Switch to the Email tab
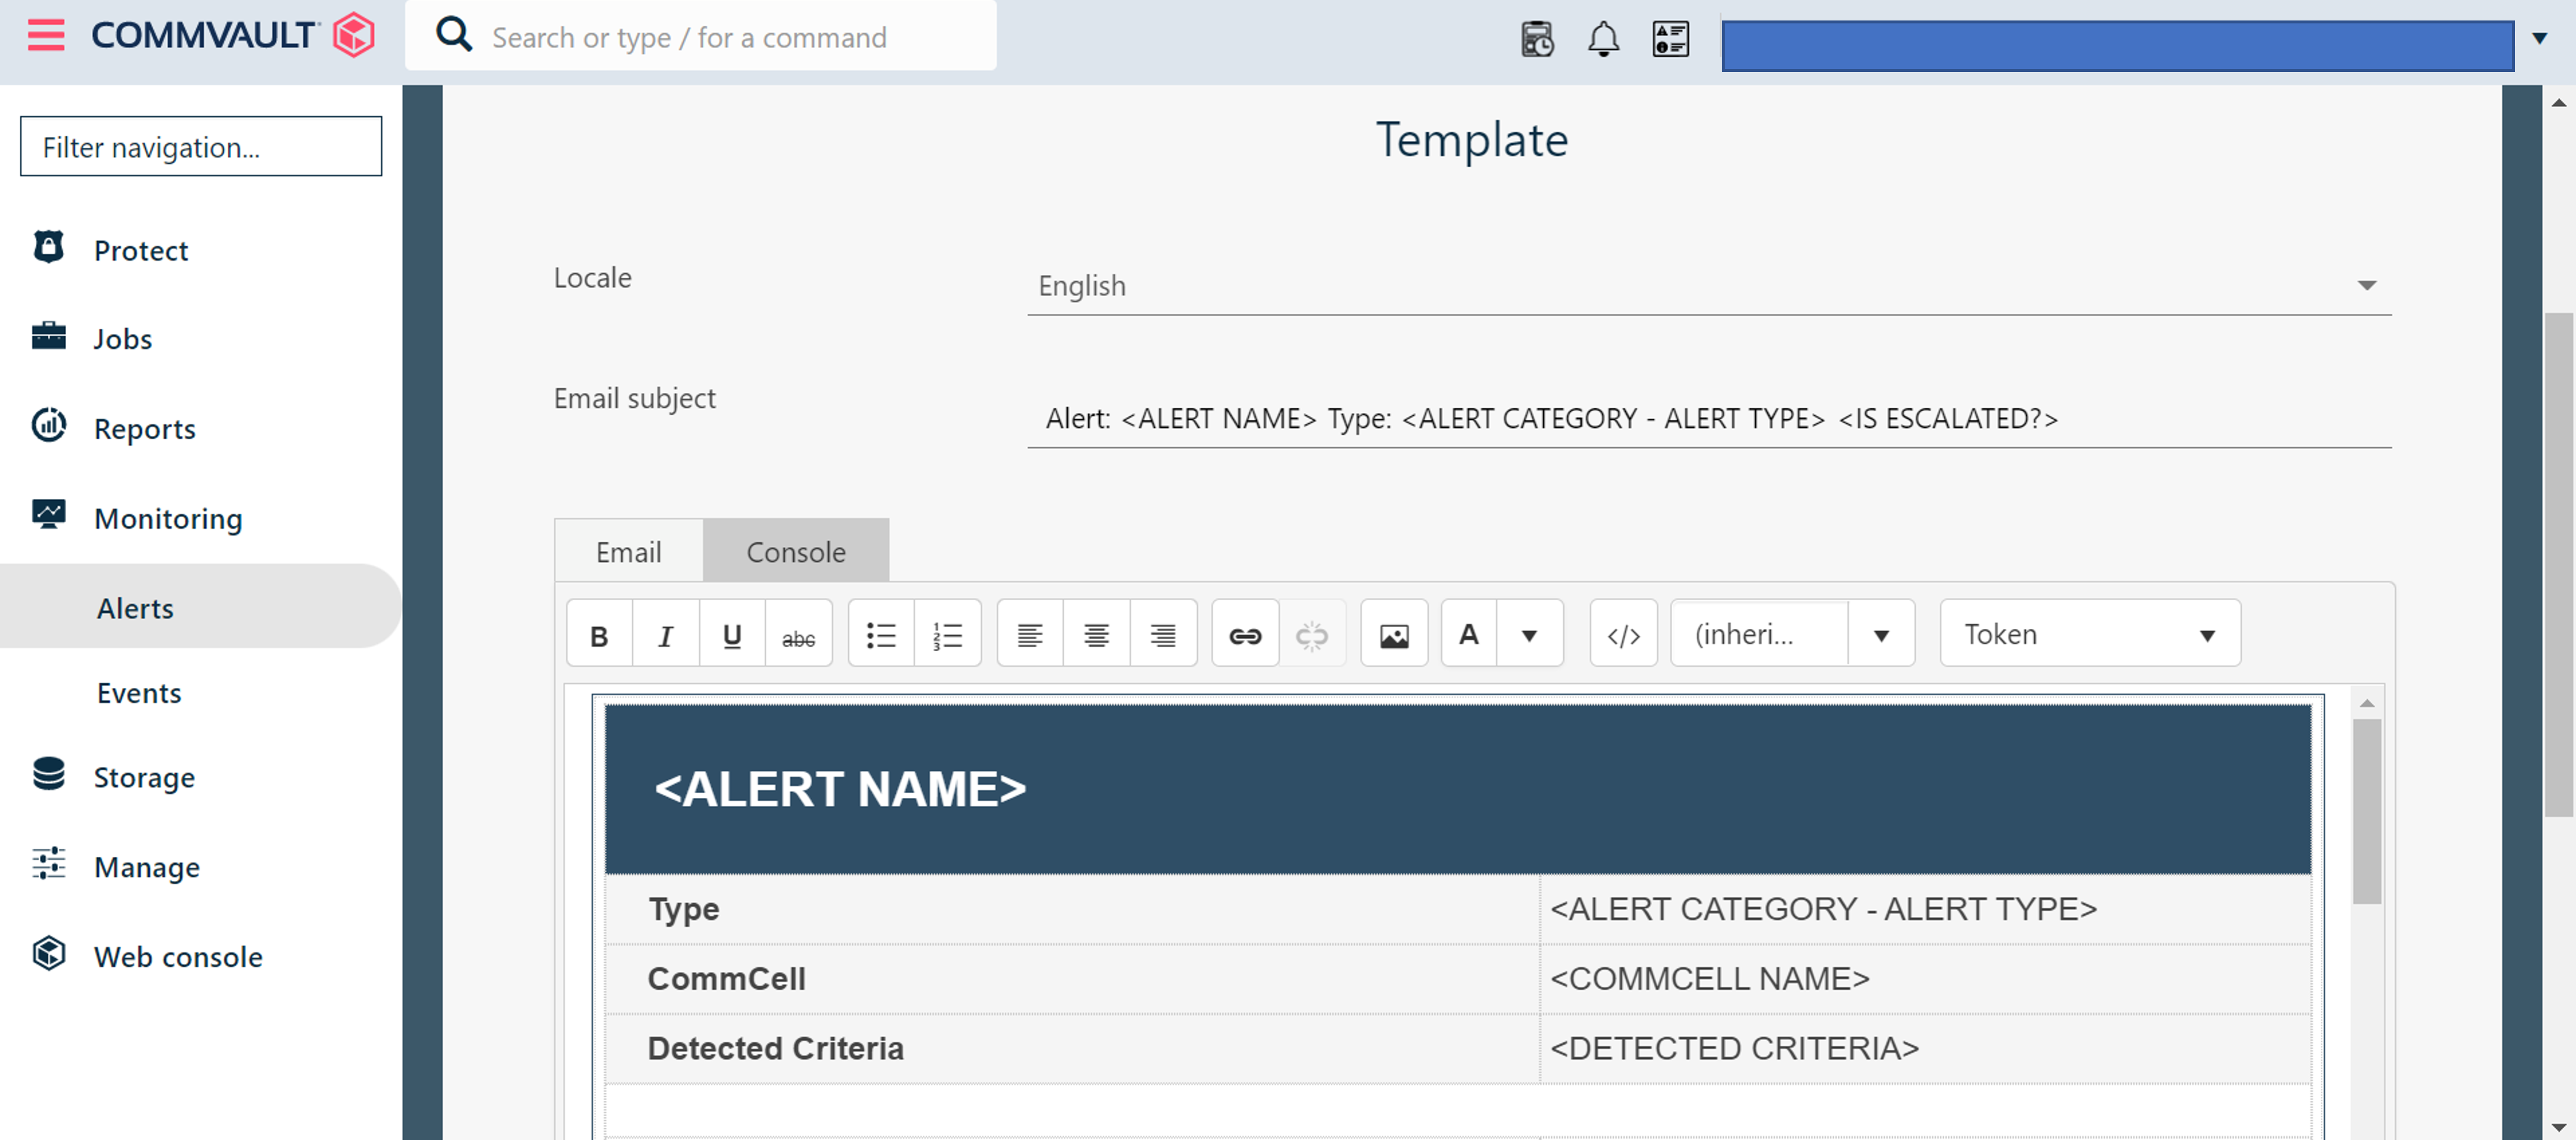 628,552
